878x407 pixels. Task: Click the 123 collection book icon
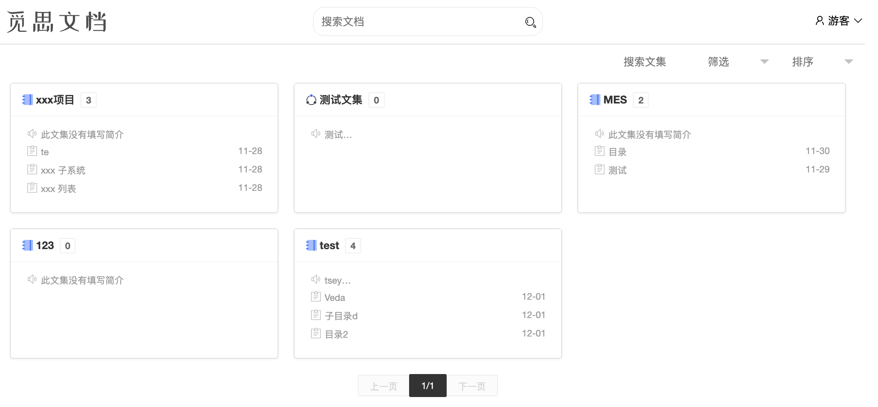(27, 245)
